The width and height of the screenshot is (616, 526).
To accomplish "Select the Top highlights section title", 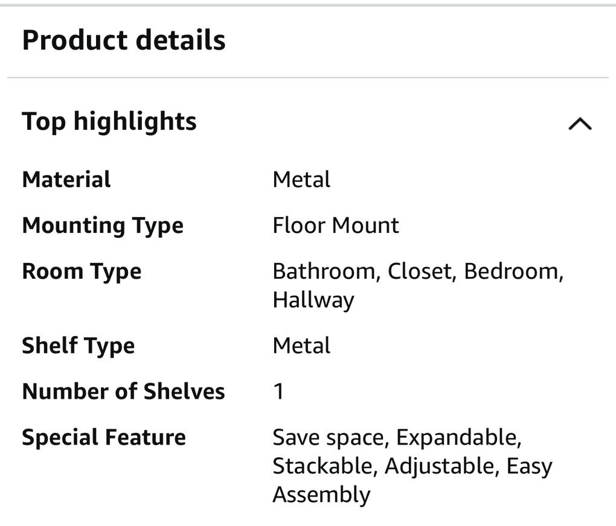I will (x=109, y=121).
